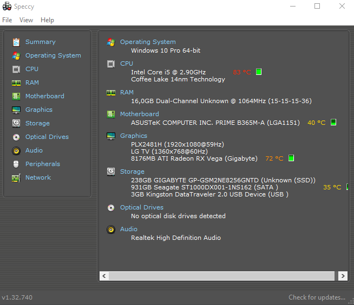354x305 pixels.
Task: Click the Graphics monitor icon in main panel
Action: (111, 136)
